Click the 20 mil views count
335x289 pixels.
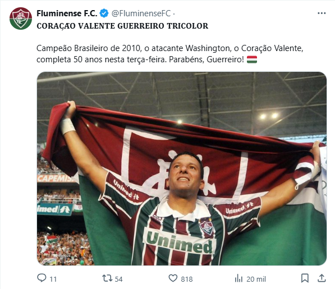[x=256, y=279]
